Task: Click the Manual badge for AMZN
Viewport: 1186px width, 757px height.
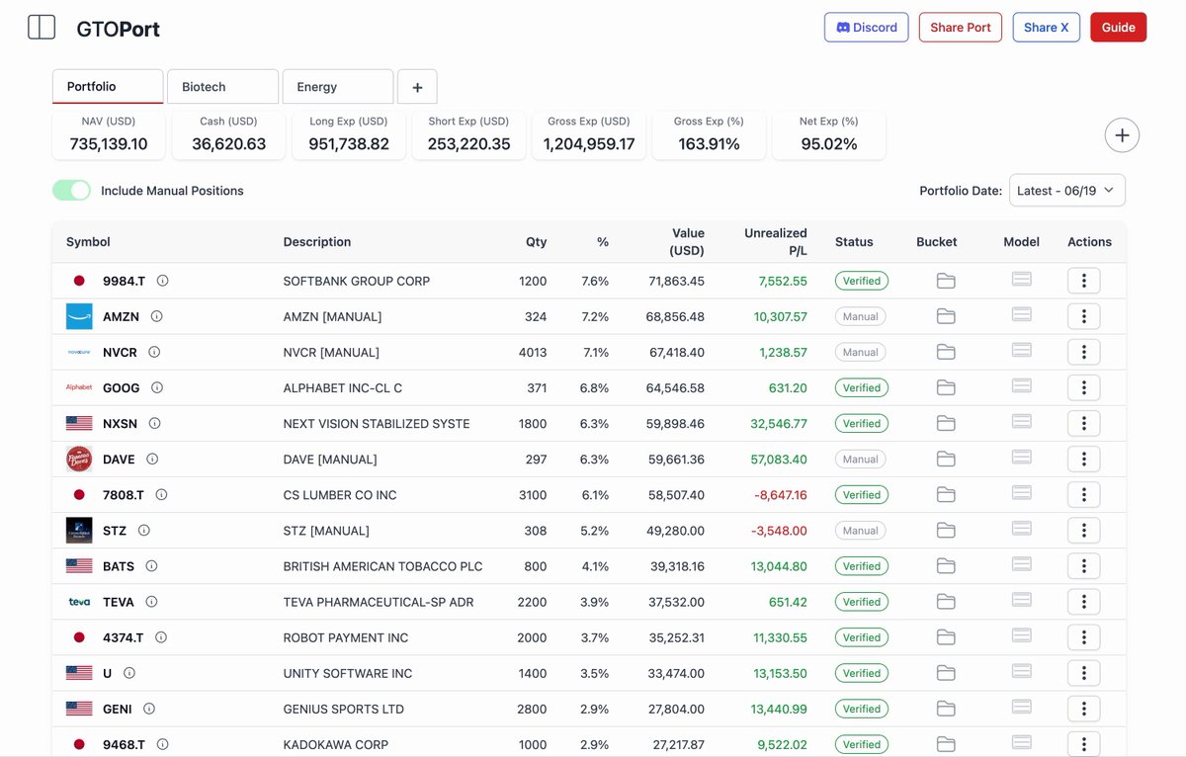Action: click(x=861, y=316)
